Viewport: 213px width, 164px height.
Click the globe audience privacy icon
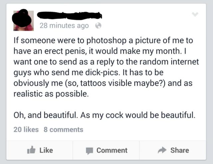98,26
